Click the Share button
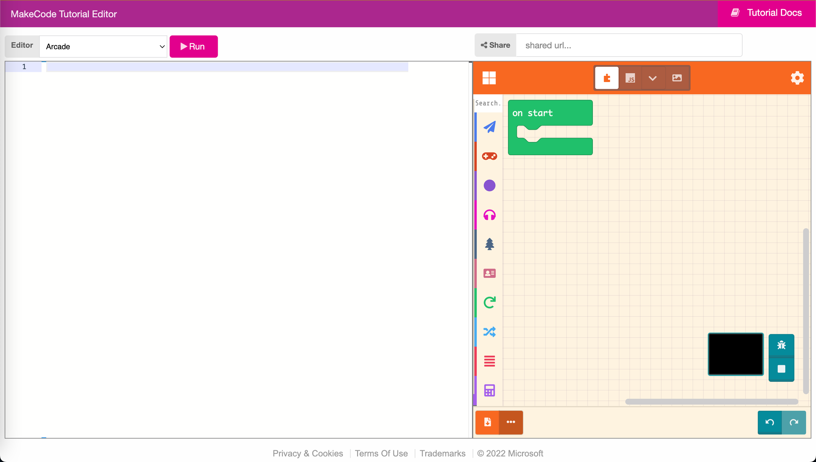Screen dimensions: 816x462 [x=495, y=45]
